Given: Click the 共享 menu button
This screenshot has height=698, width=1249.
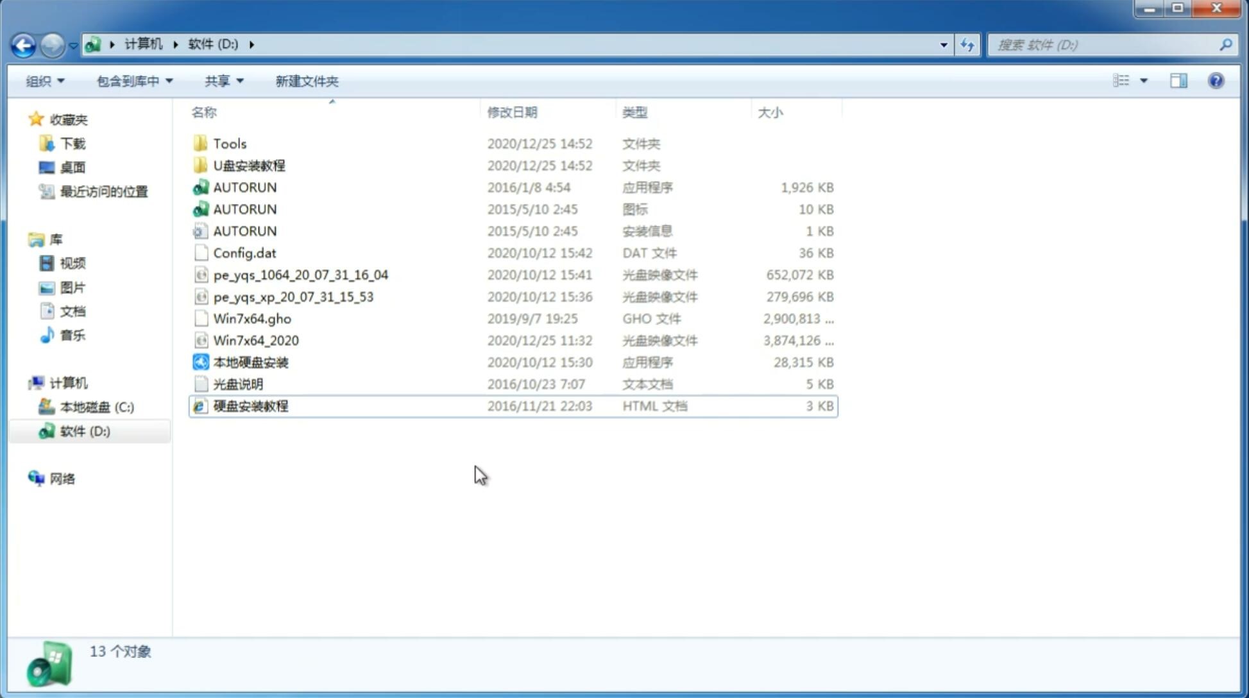Looking at the screenshot, I should click(x=218, y=81).
